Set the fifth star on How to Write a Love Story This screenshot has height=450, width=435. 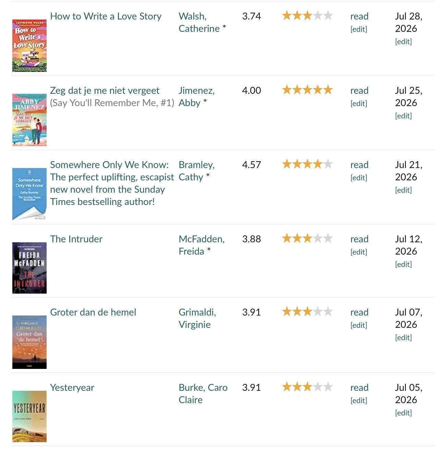coord(328,16)
